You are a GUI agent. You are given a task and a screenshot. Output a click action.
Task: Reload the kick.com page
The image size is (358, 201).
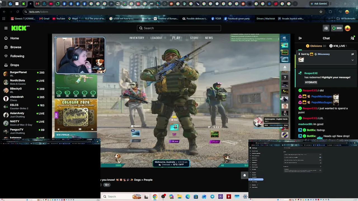(x=18, y=12)
